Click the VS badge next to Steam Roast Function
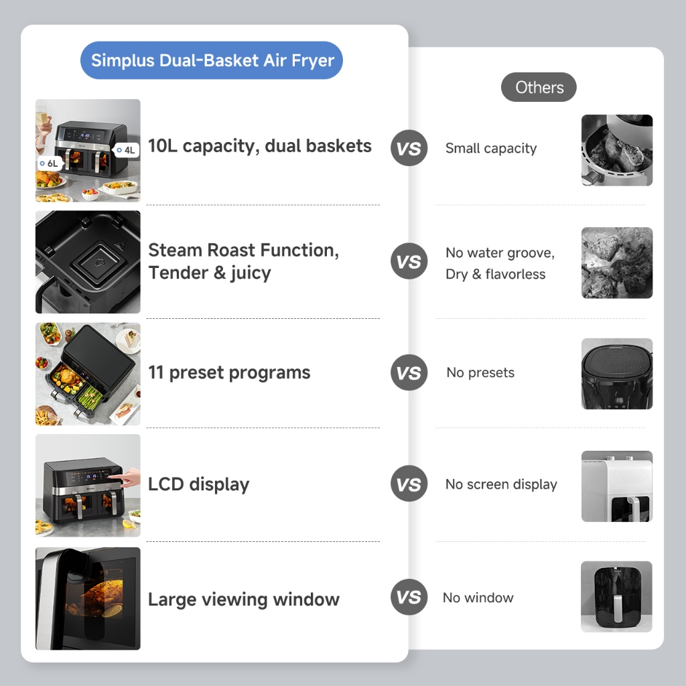 click(409, 262)
